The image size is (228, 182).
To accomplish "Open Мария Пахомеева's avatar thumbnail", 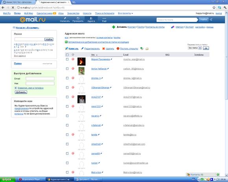I will point(81,61).
